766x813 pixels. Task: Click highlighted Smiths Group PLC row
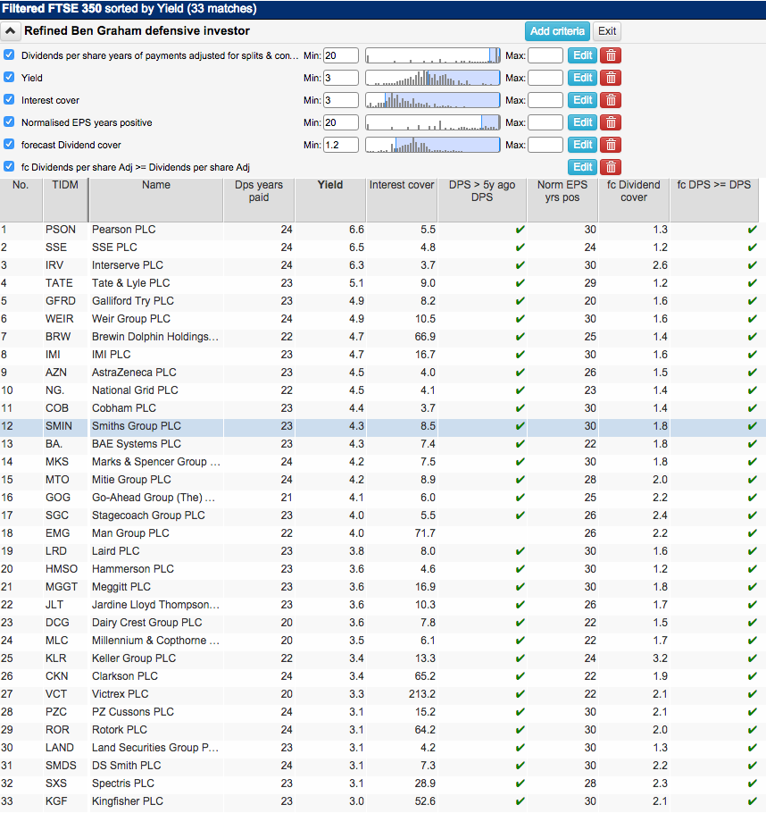[383, 426]
